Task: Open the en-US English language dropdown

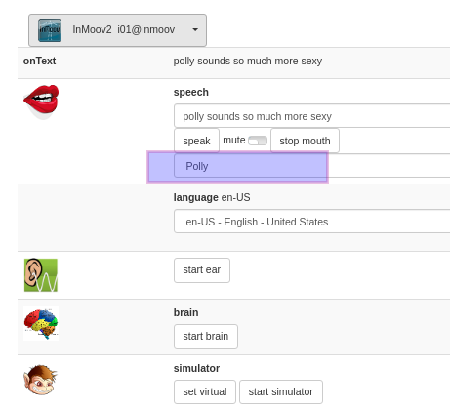Action: point(311,222)
